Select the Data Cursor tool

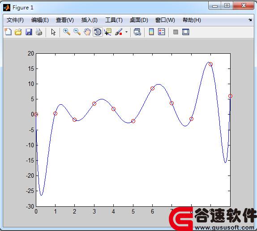(x=108, y=32)
